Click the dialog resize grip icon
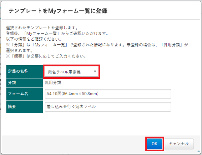 pos(198,151)
